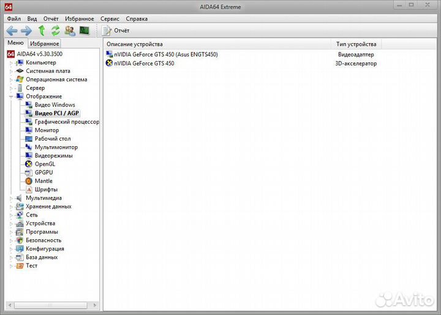Expand the Хранение данных node

11,207
